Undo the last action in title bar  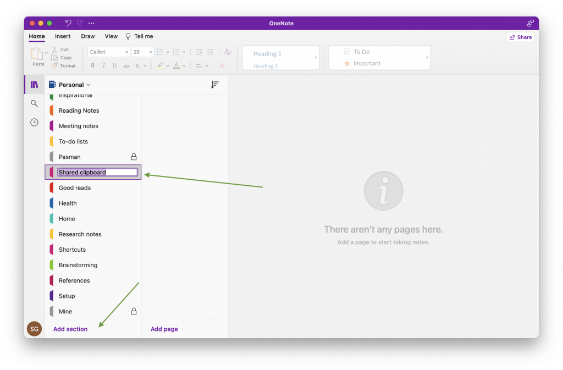tap(68, 23)
